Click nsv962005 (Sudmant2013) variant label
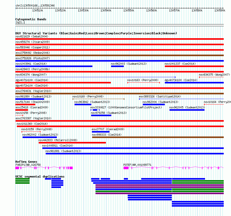 187,107
